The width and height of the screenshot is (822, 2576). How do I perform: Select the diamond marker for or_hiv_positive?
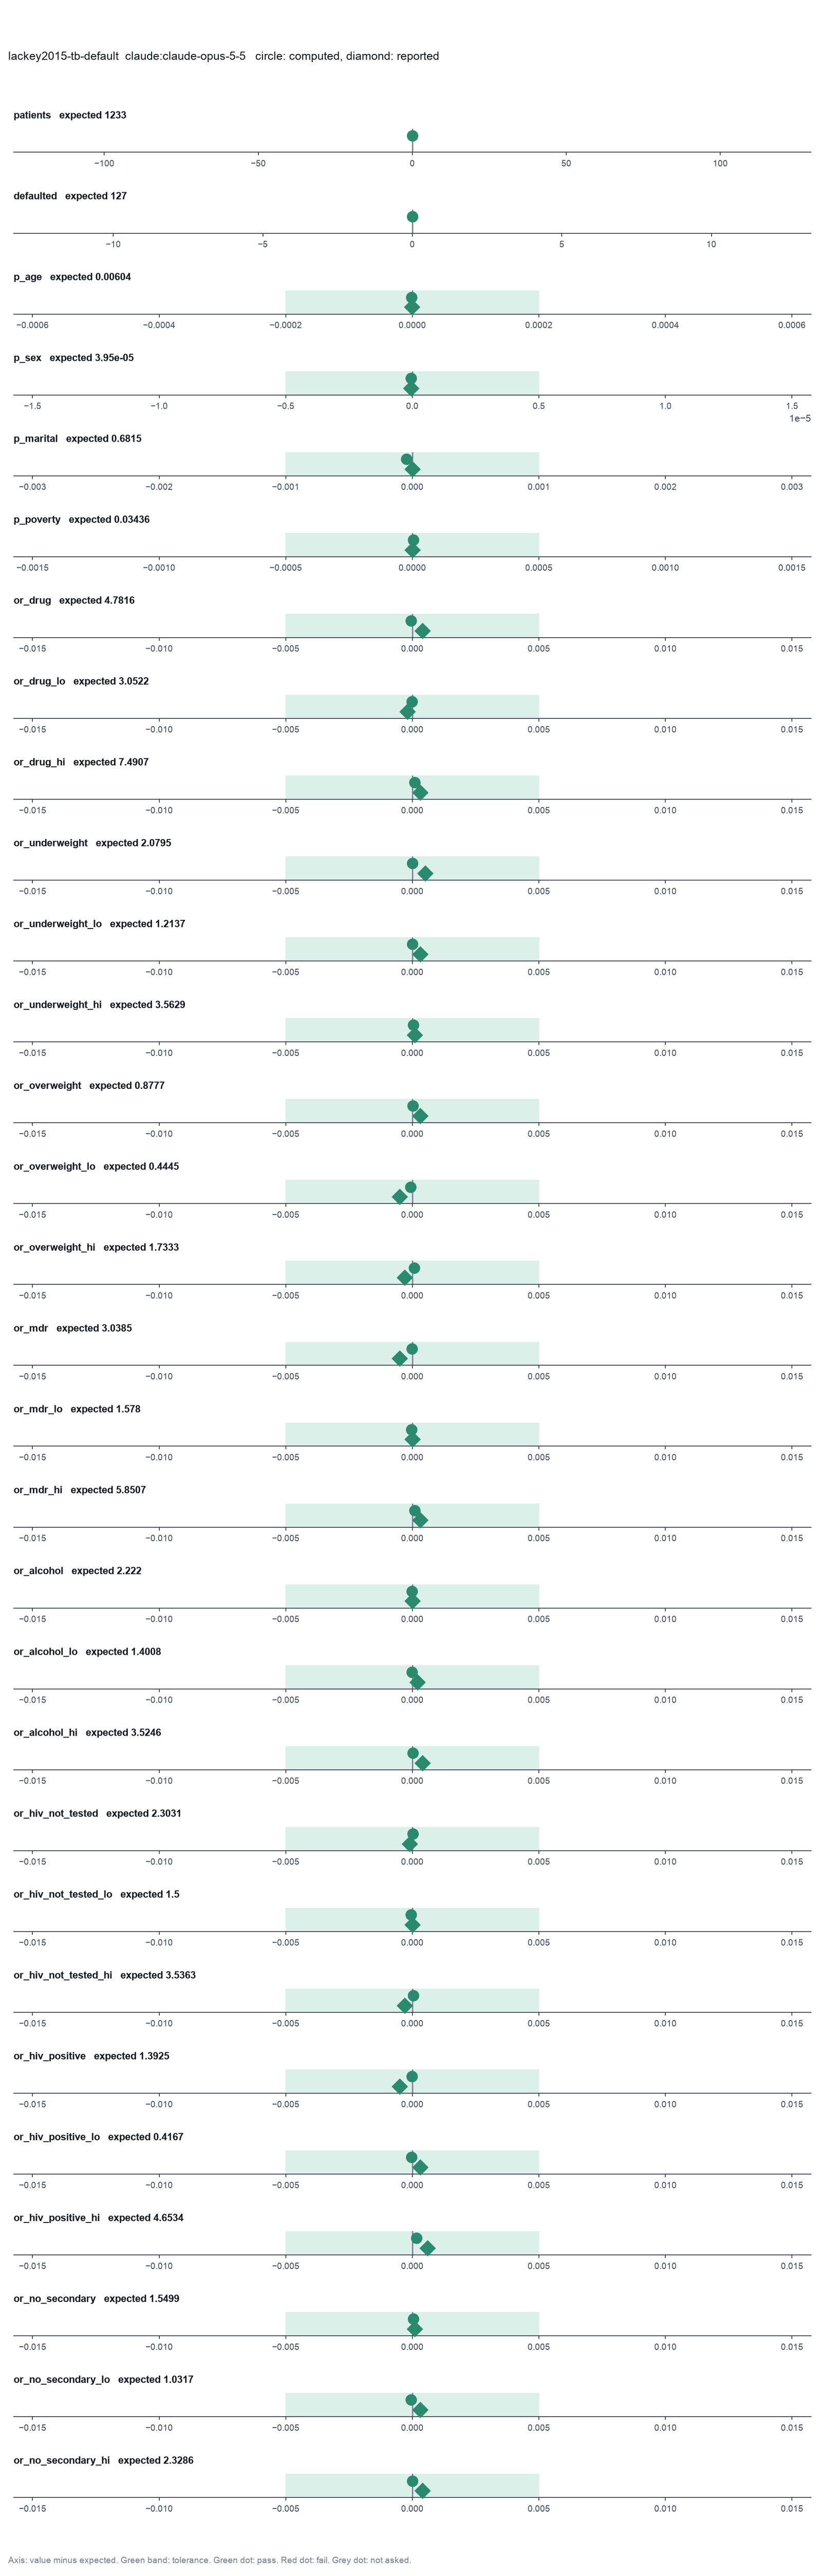tap(400, 2087)
